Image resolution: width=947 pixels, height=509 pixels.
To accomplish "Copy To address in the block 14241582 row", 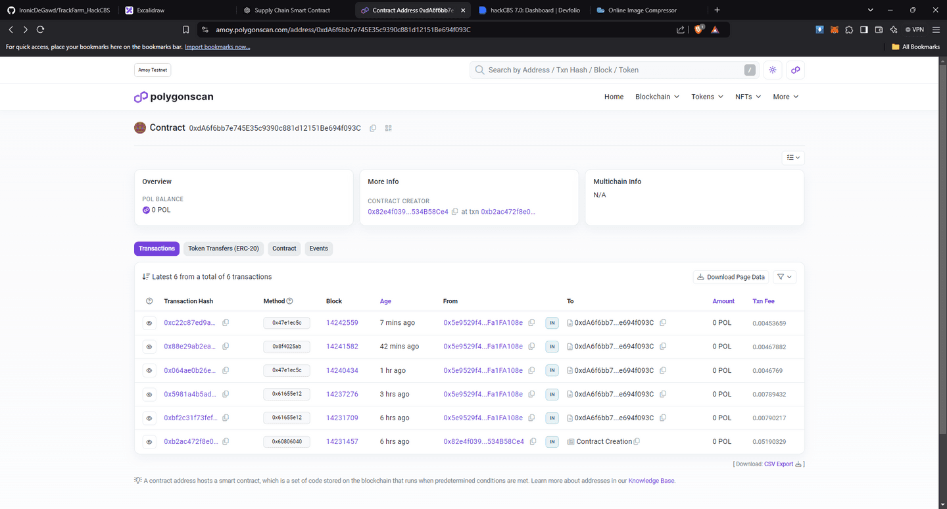I will pos(663,347).
